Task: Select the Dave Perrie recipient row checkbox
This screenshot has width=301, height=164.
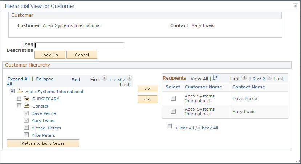Action: [173, 99]
